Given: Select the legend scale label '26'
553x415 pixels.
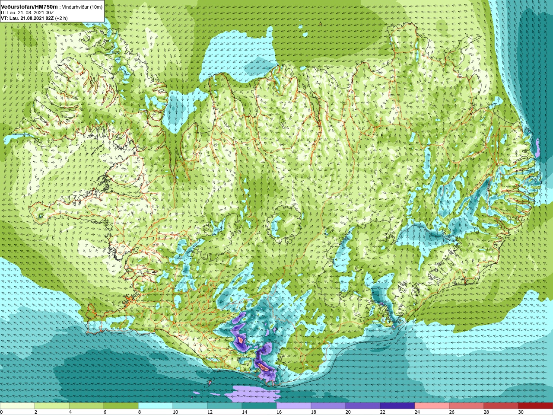Looking at the screenshot, I should point(452,412).
